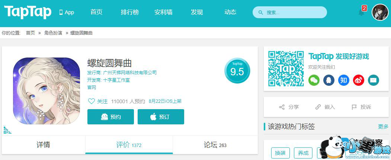Screen dimensions: 391x160
Task: Switch to the 评价 1372 tab
Action: coord(129,145)
